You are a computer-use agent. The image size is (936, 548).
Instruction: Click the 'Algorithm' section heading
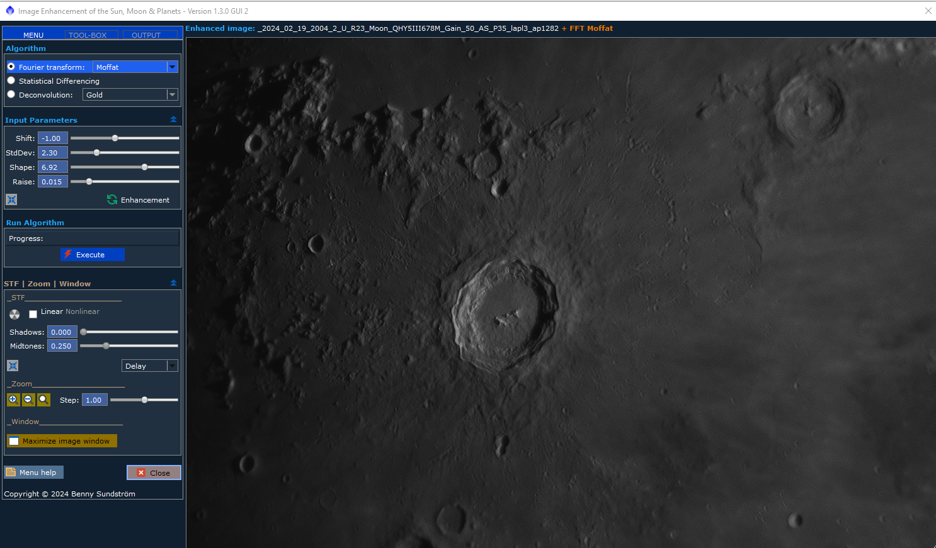click(26, 48)
